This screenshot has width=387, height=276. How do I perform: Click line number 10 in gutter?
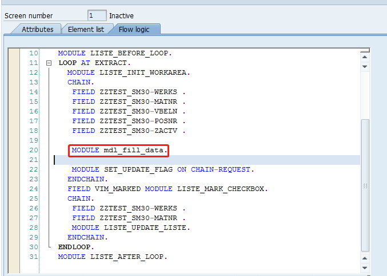pyautogui.click(x=34, y=53)
